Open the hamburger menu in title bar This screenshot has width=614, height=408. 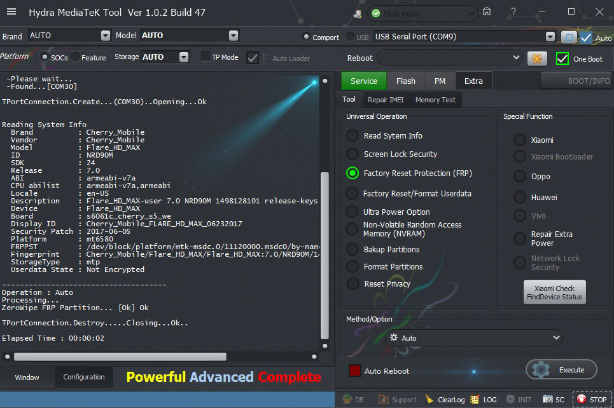pos(11,12)
